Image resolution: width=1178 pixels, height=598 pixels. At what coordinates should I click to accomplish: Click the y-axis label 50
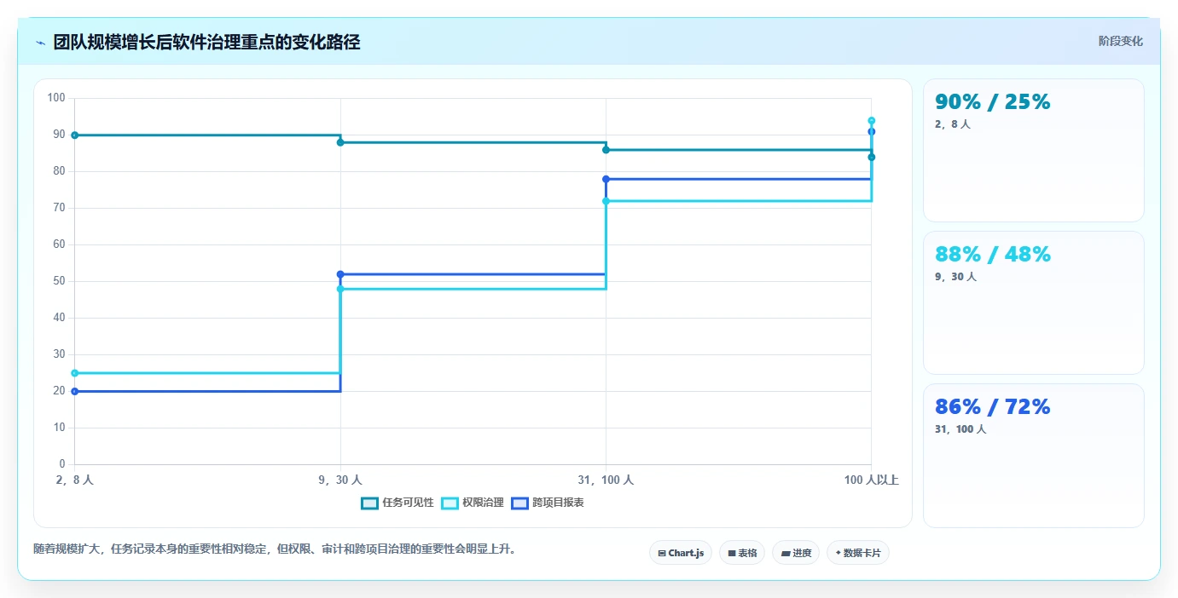(59, 281)
